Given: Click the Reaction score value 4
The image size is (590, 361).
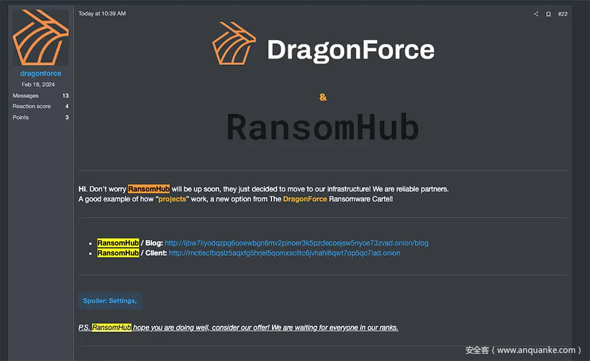Looking at the screenshot, I should click(67, 106).
